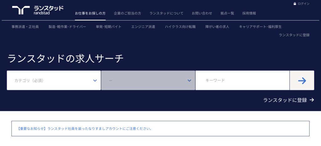The image size is (321, 146).
Task: Go to ランスタッドについて
Action: tap(166, 13)
